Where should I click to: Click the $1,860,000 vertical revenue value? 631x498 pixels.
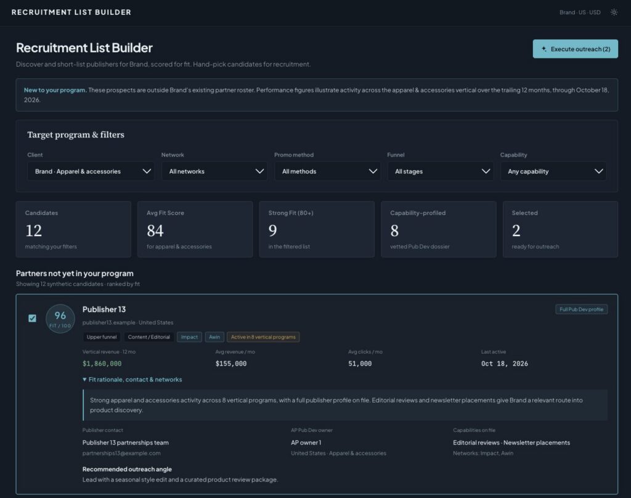102,364
